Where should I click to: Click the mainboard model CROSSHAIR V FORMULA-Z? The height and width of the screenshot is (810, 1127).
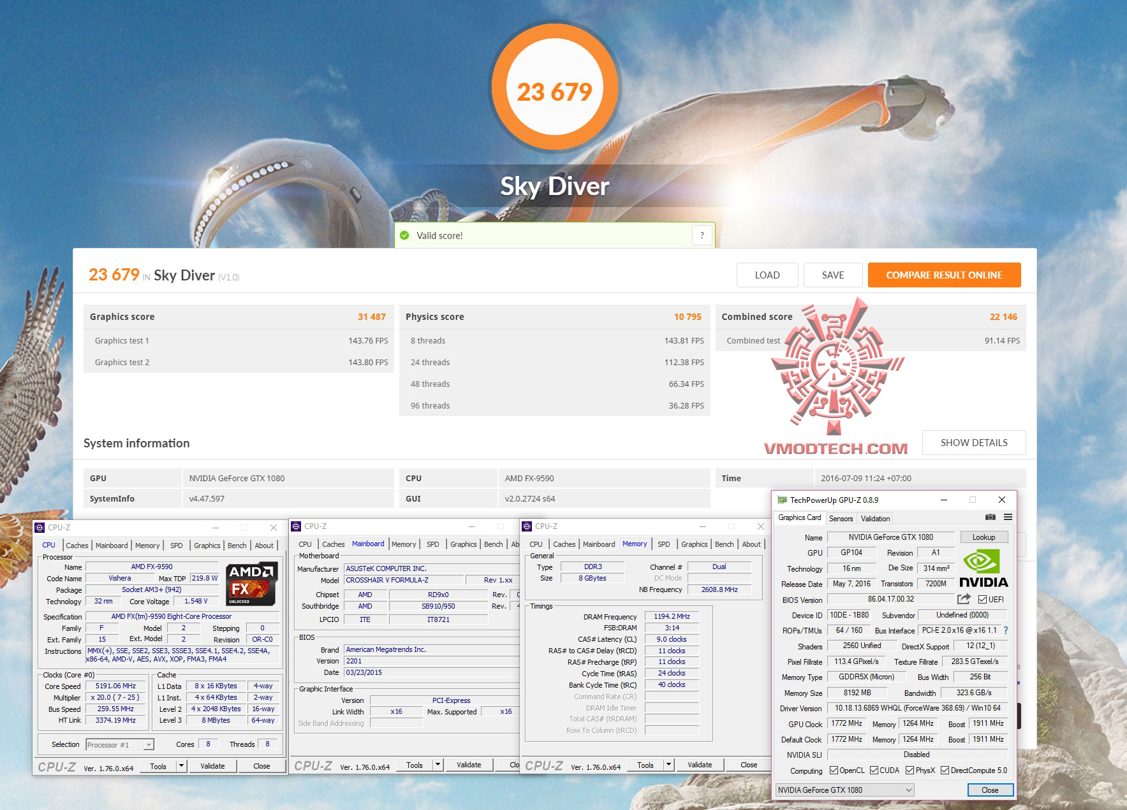click(x=404, y=580)
